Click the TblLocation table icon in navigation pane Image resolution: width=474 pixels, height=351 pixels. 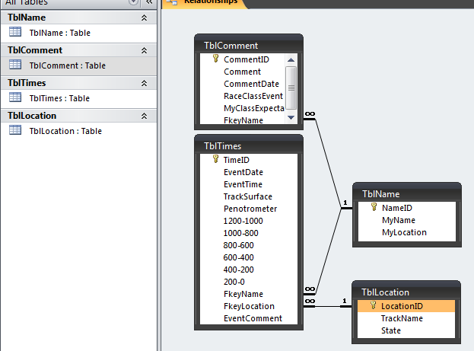[15, 131]
